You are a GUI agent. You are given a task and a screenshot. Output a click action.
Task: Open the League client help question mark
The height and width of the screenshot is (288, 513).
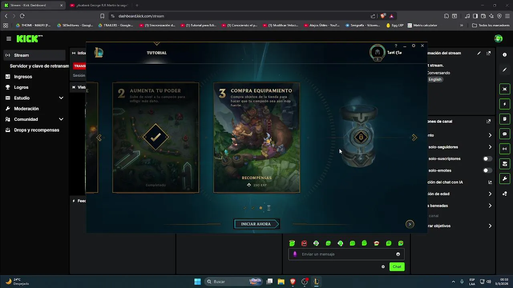[396, 46]
